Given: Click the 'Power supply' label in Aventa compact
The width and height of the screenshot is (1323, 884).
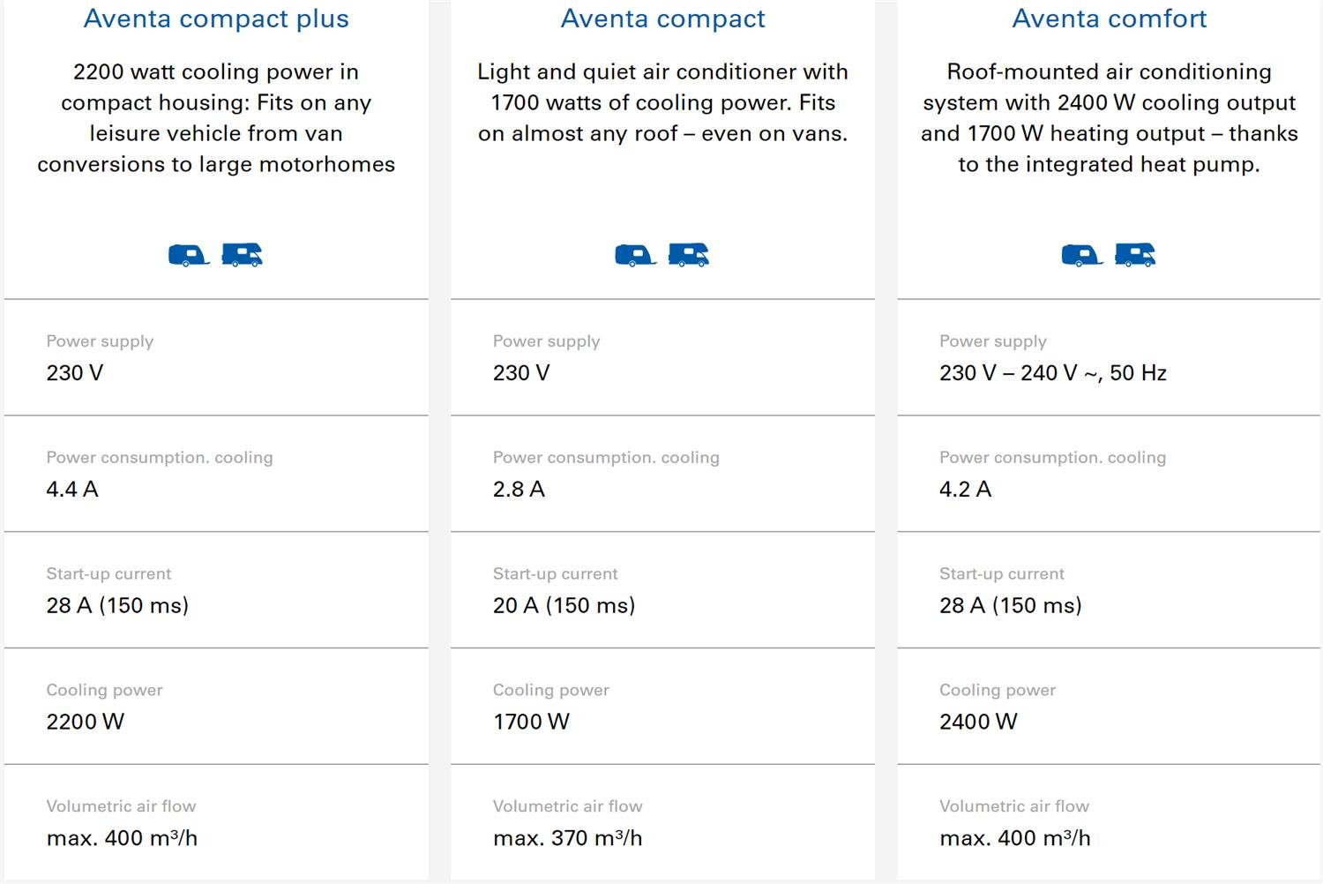Looking at the screenshot, I should 547,341.
